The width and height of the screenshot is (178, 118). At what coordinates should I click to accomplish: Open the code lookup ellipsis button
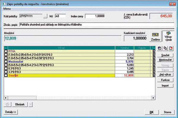tap(45, 16)
